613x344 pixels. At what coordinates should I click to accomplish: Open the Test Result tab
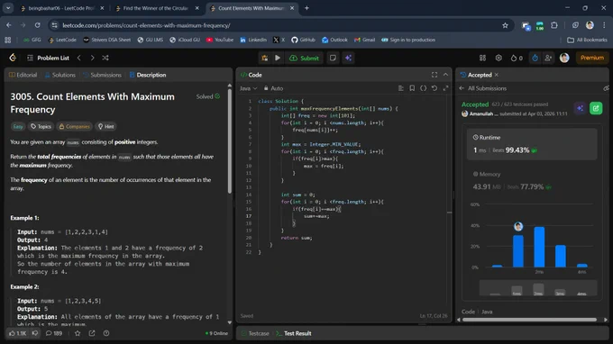tap(294, 333)
